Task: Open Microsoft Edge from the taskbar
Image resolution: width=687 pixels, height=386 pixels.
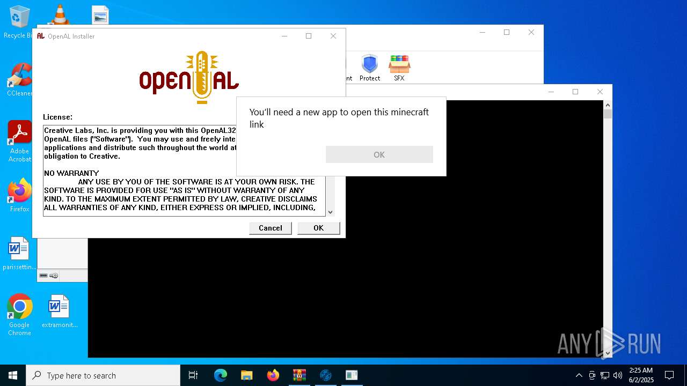Action: pos(221,375)
